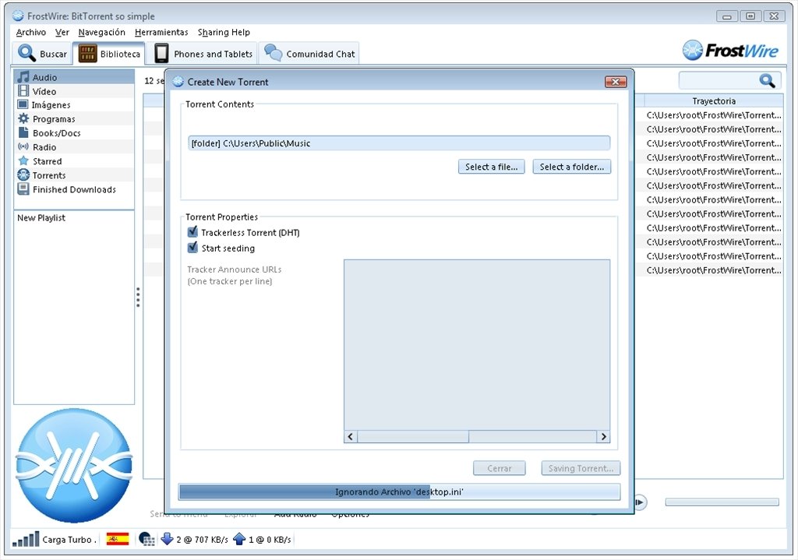Viewport: 798px width, 560px height.
Task: Click the player slider beside the play button
Action: 722,502
